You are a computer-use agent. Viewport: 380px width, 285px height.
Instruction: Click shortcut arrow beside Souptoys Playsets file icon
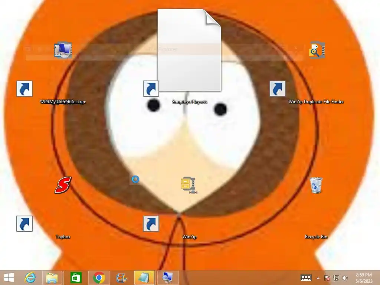[x=151, y=89]
